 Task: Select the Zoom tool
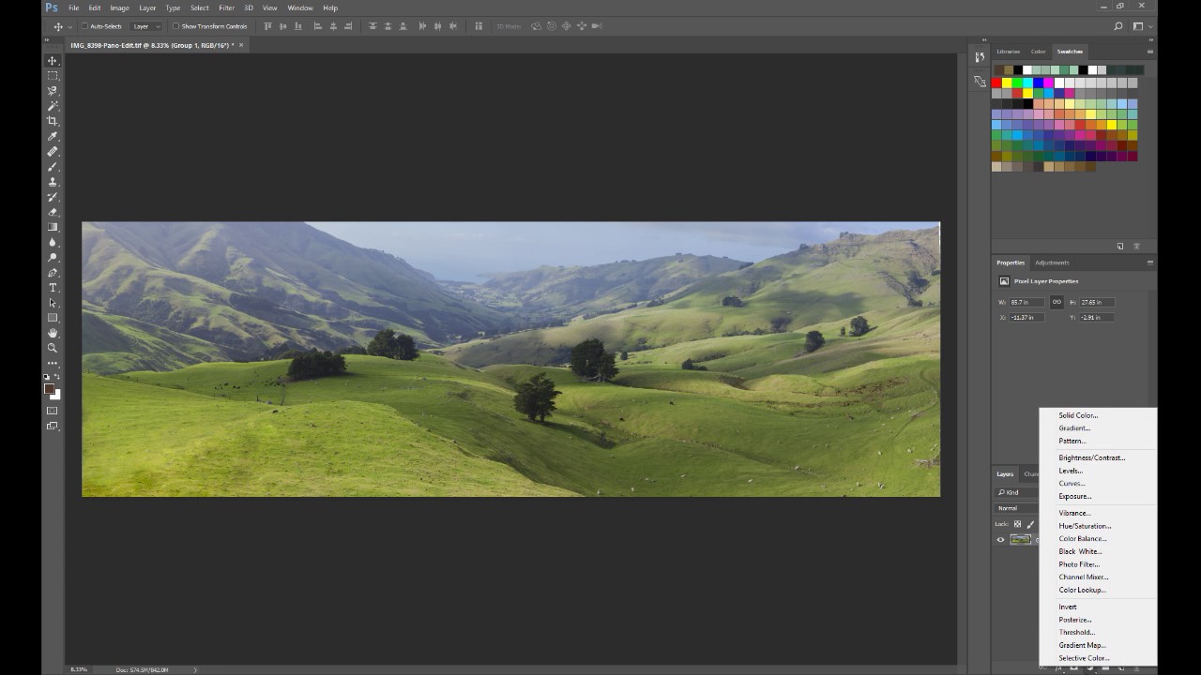[x=53, y=348]
